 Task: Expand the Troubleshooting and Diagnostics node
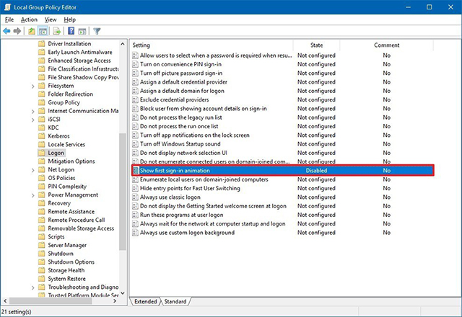pyautogui.click(x=32, y=287)
